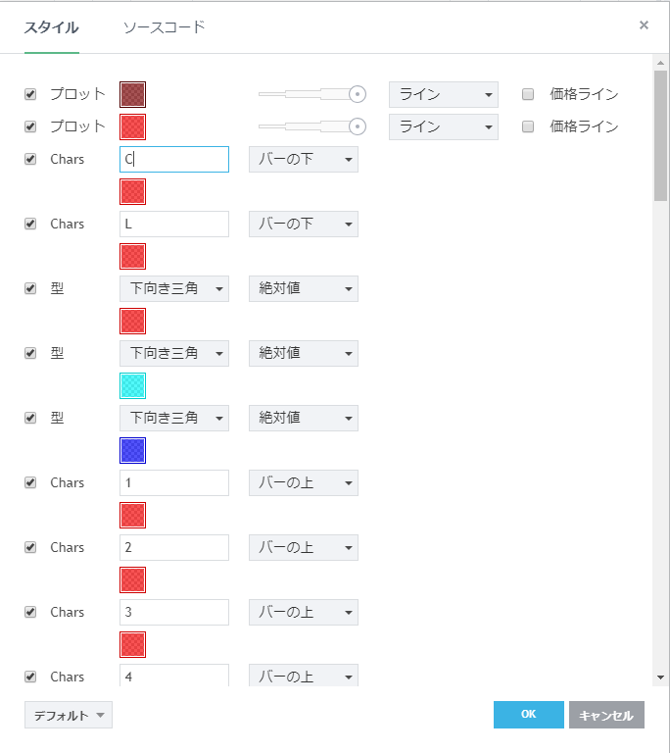670x753 pixels.
Task: Open the デフォルト defaults menu
Action: pyautogui.click(x=69, y=715)
